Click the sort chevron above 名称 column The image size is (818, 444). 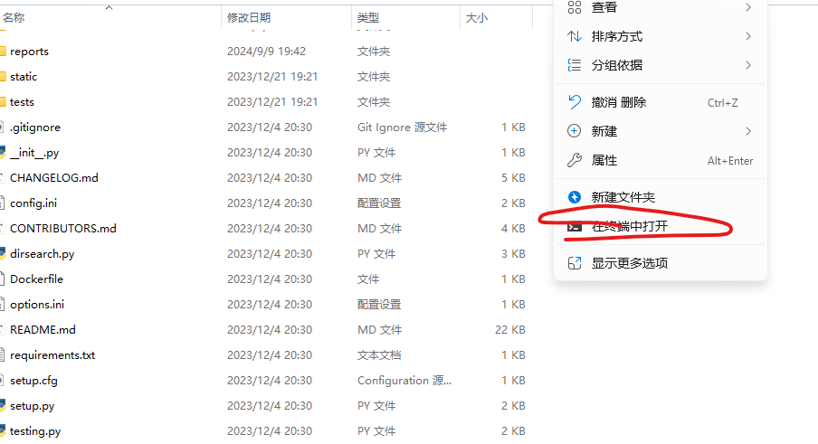[x=109, y=7]
